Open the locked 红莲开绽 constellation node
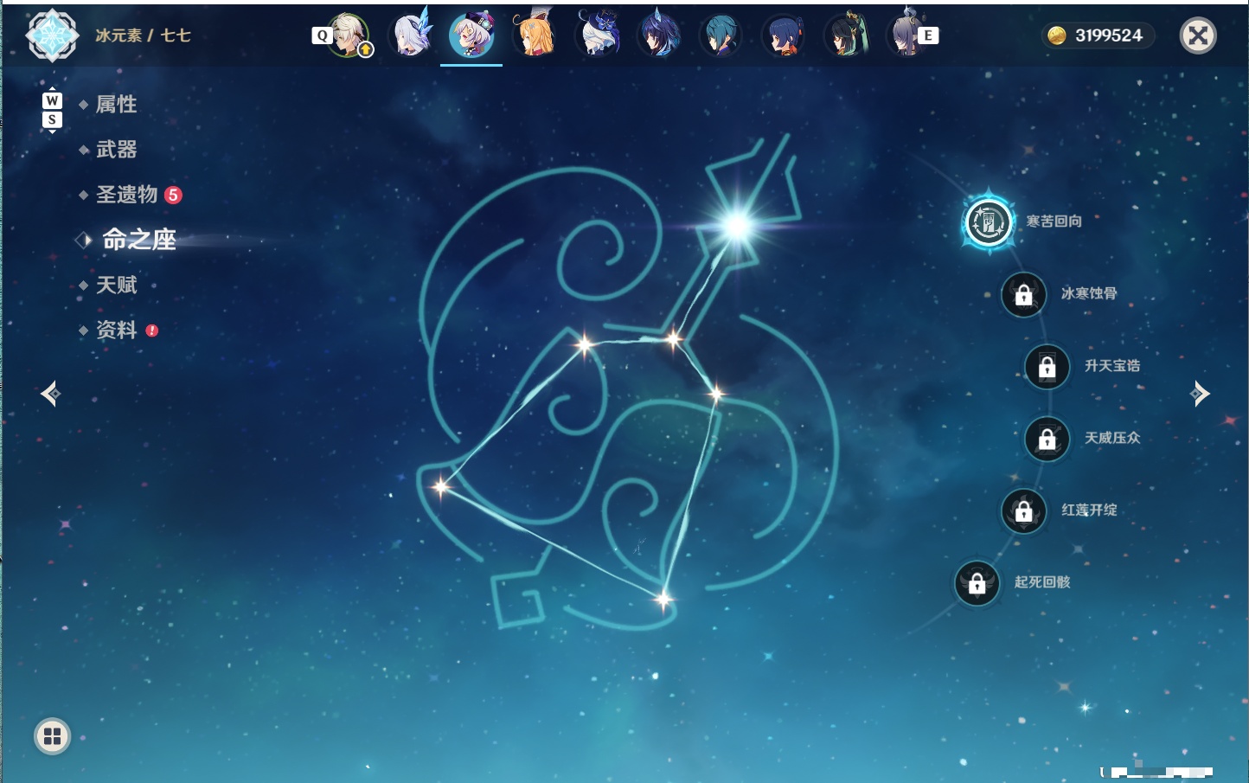Viewport: 1249px width, 783px height. tap(1023, 510)
